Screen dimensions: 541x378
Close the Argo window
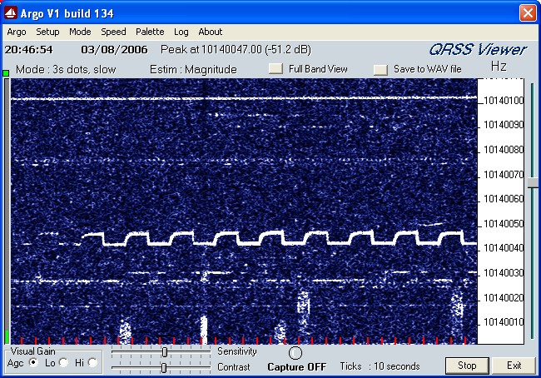coord(527,12)
